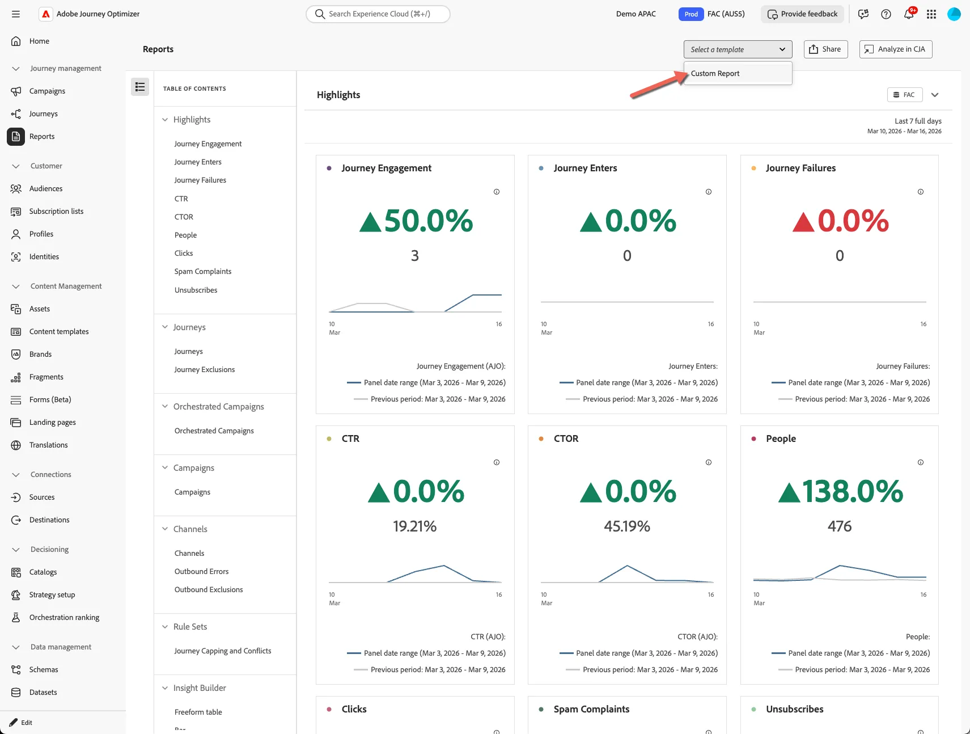The image size is (970, 734).
Task: Focus the Search Experience Cloud field
Action: pos(378,14)
